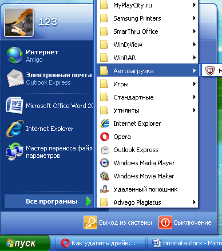Open the Стандартные menu entry

pos(148,97)
